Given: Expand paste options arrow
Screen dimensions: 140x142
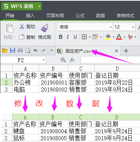Looking at the screenshot, I should tap(15, 37).
